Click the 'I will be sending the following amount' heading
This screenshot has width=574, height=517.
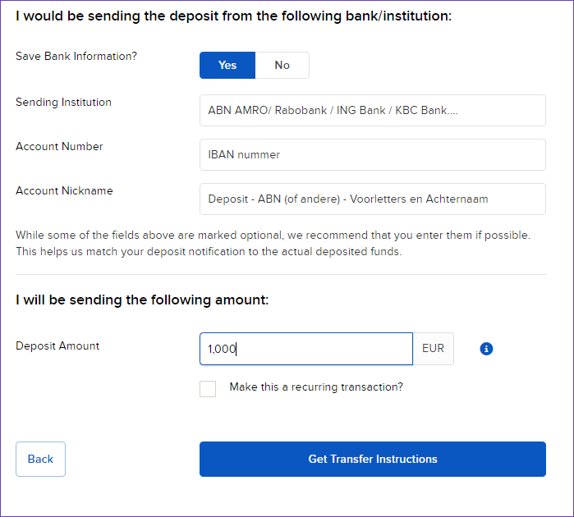[x=142, y=300]
